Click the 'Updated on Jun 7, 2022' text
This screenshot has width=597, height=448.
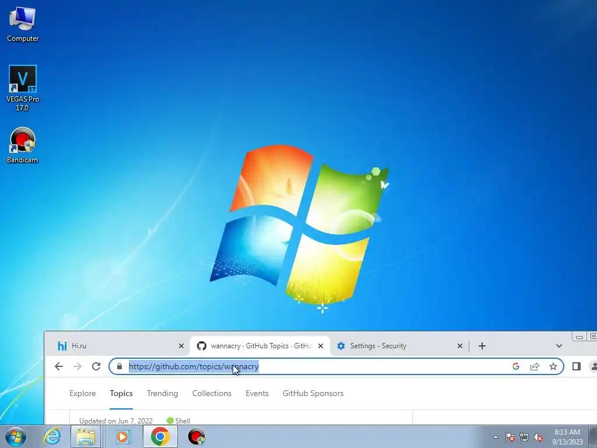coord(116,421)
